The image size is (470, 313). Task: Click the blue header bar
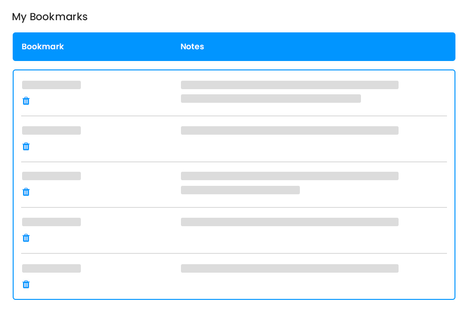pos(234,46)
